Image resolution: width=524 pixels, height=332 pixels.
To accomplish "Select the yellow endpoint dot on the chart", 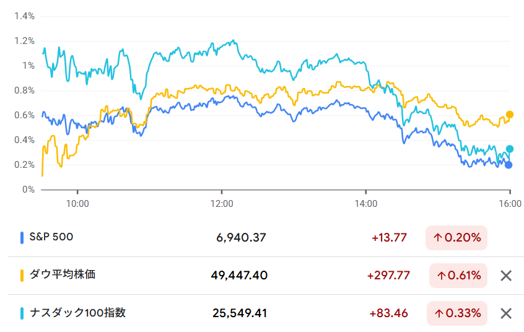I will point(510,114).
